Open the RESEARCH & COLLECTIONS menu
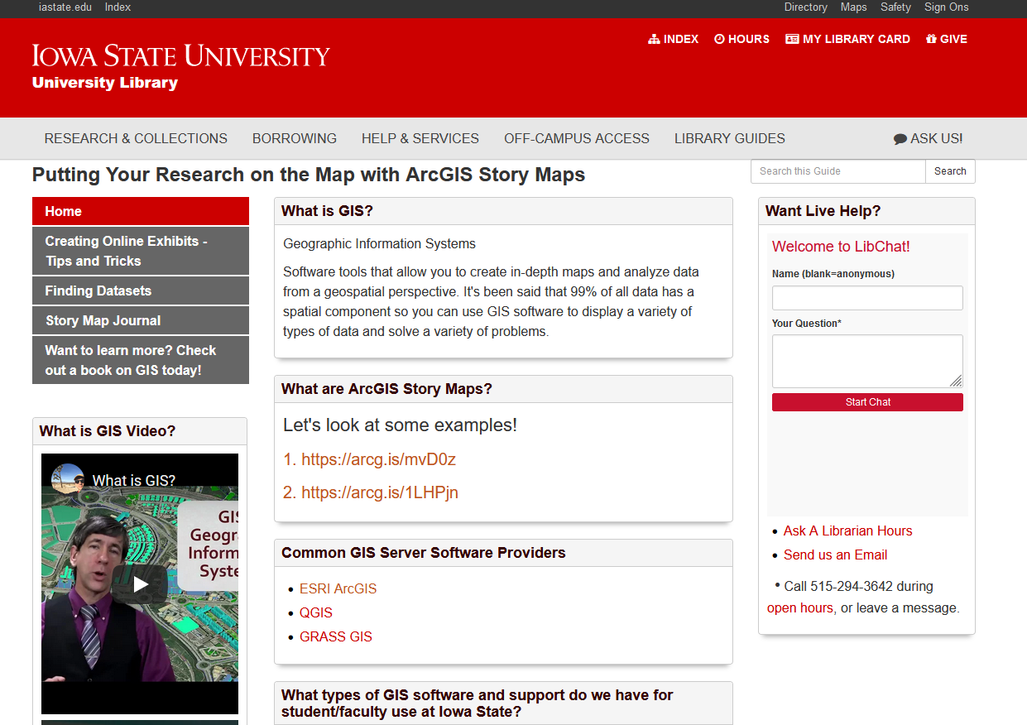Screen dimensions: 1027x725 (135, 138)
